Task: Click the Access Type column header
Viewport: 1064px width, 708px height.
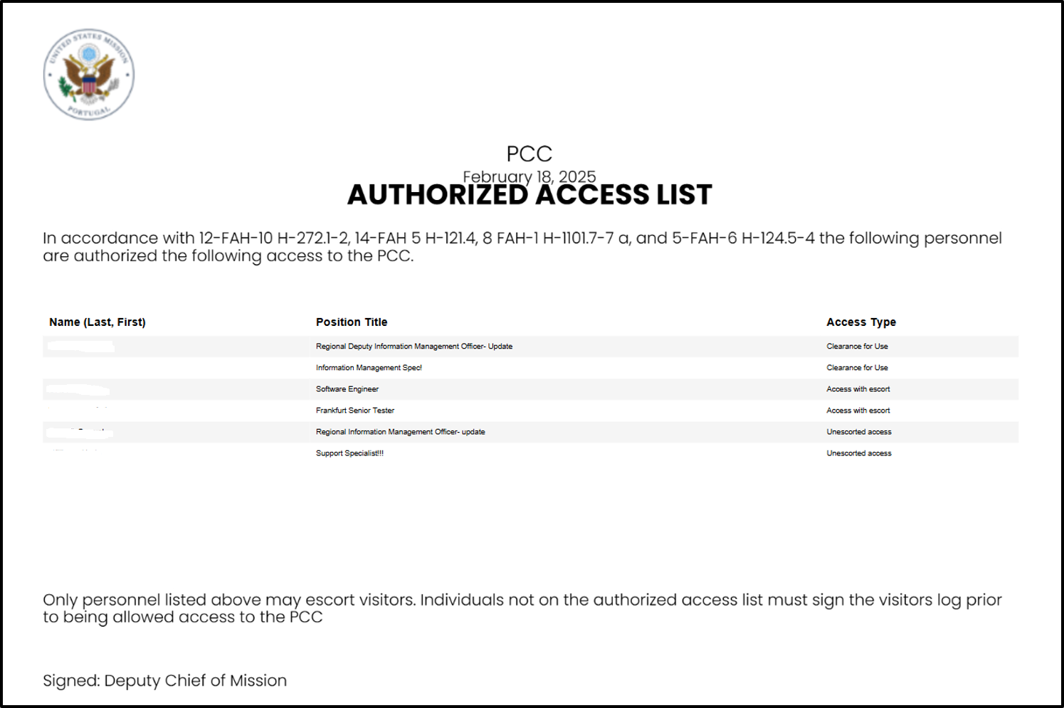Action: tap(861, 322)
